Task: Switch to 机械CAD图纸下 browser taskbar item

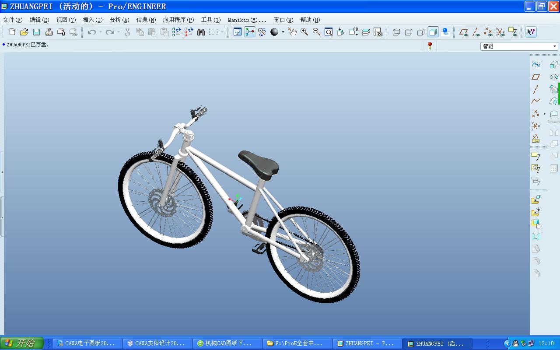Action: [227, 343]
